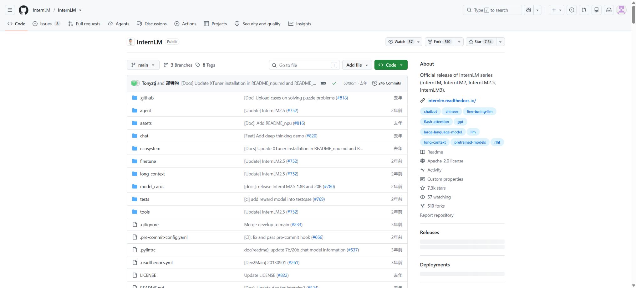The width and height of the screenshot is (636, 288).
Task: Open notifications inbox icon
Action: coord(609,10)
